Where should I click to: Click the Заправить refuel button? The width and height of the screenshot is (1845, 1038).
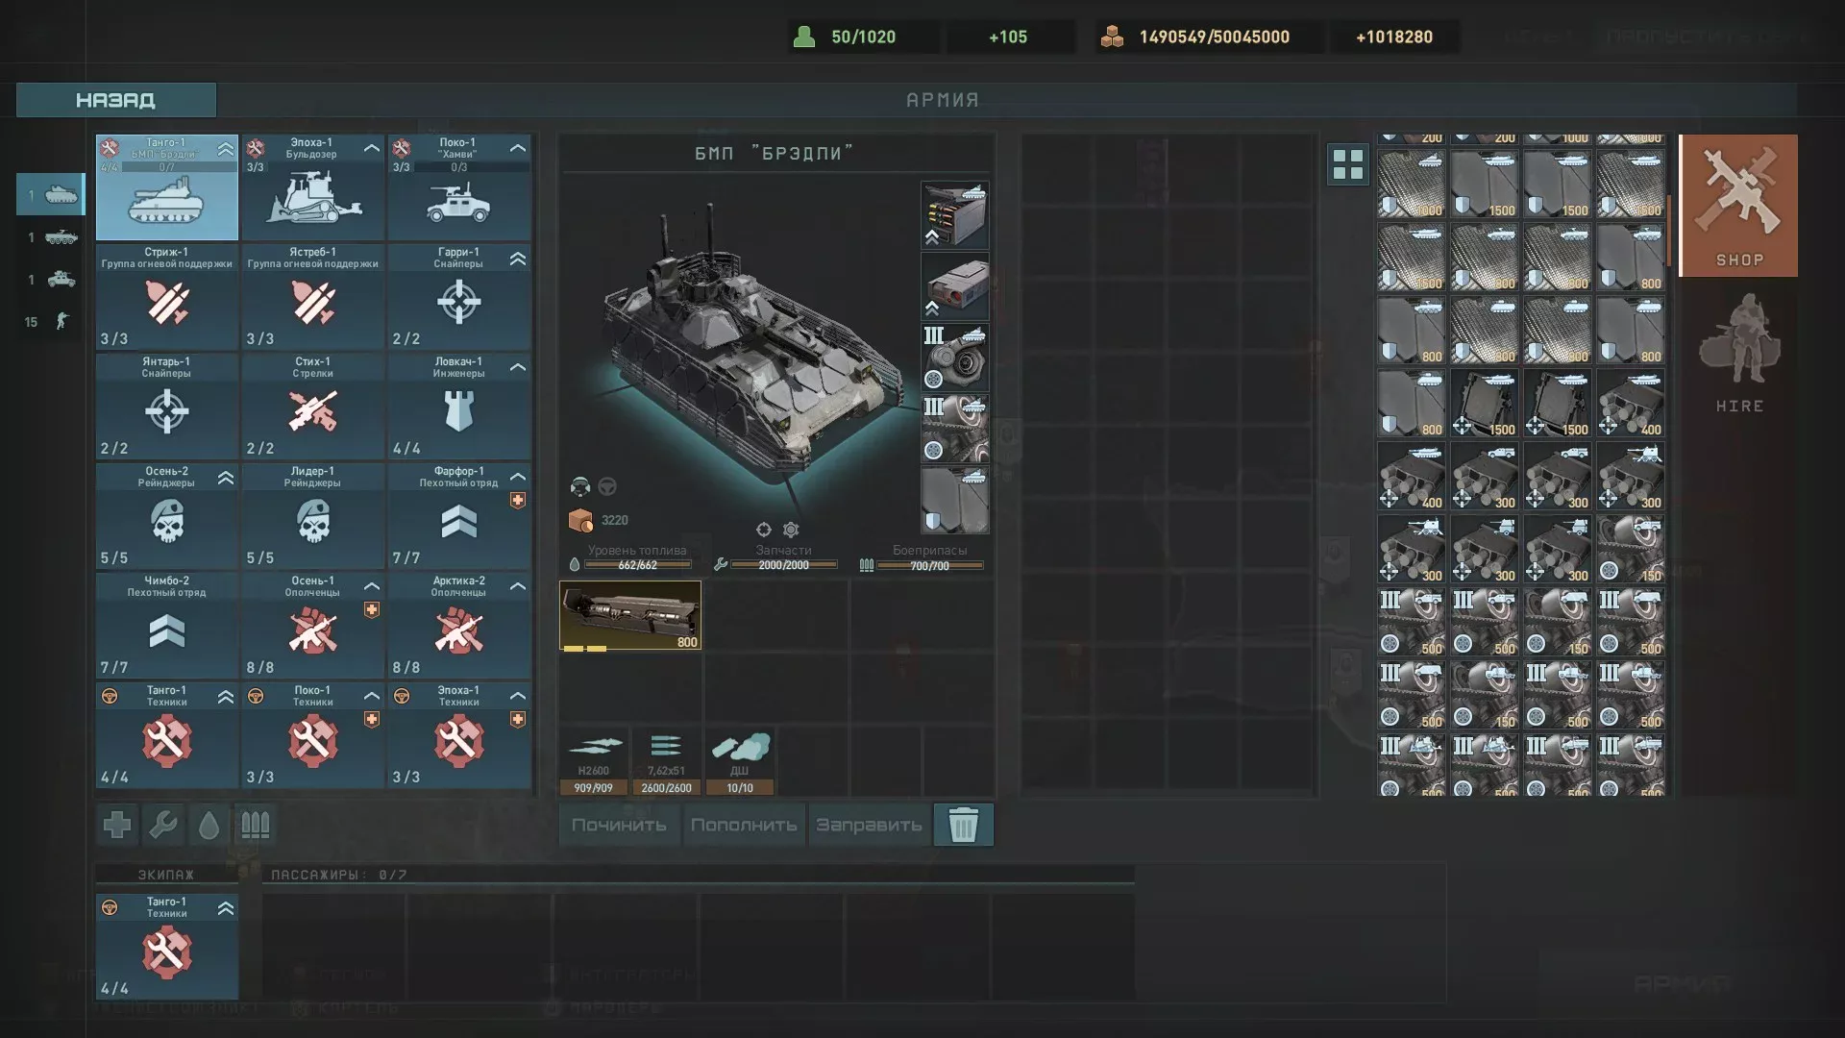click(x=869, y=825)
